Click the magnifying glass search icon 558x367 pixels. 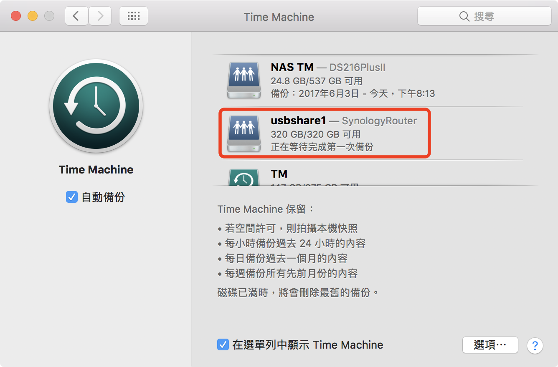[464, 16]
